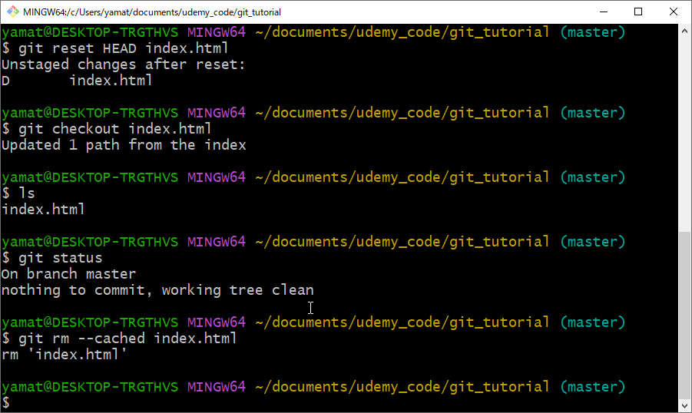Click the '$ git status' command line
The width and height of the screenshot is (692, 413).
pyautogui.click(x=51, y=258)
